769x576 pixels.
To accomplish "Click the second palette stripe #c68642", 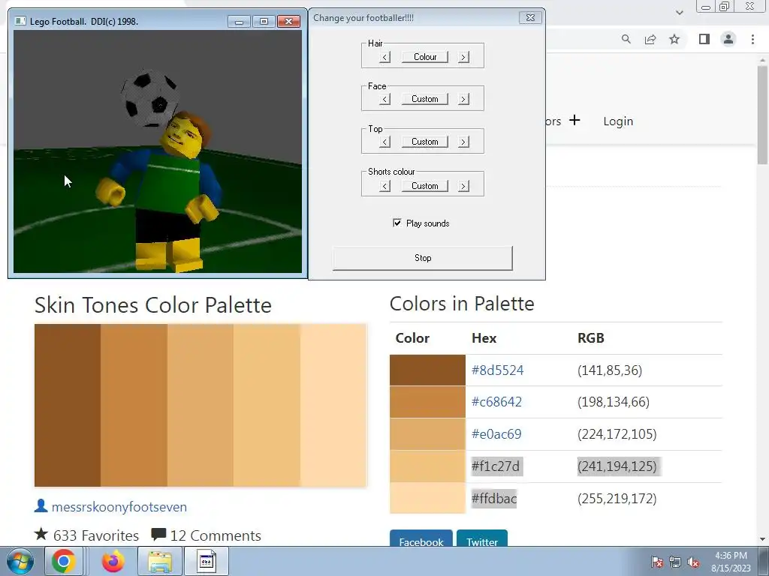I will click(134, 405).
